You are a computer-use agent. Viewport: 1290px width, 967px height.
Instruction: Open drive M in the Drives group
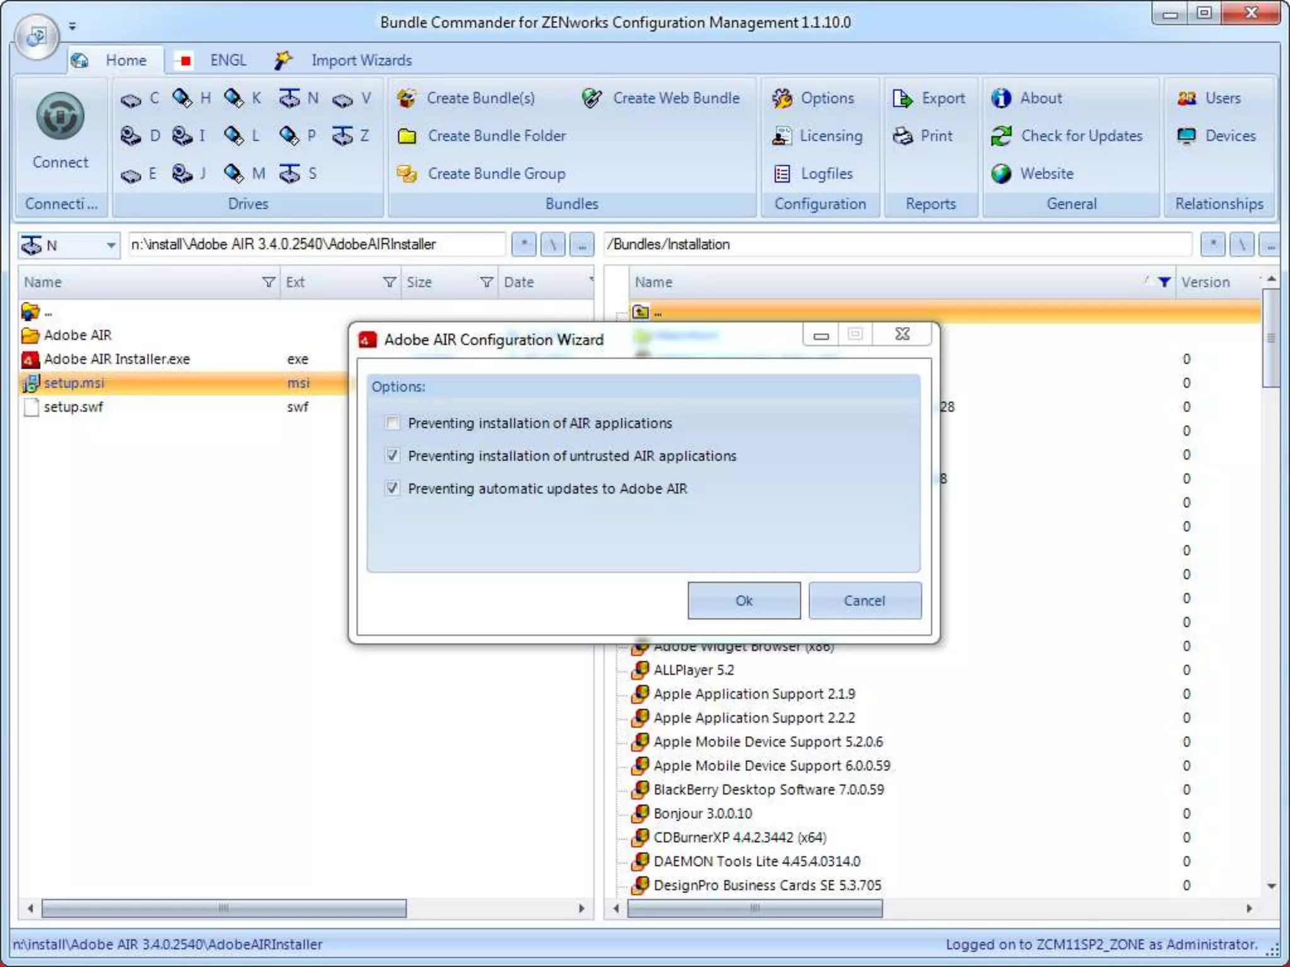245,174
